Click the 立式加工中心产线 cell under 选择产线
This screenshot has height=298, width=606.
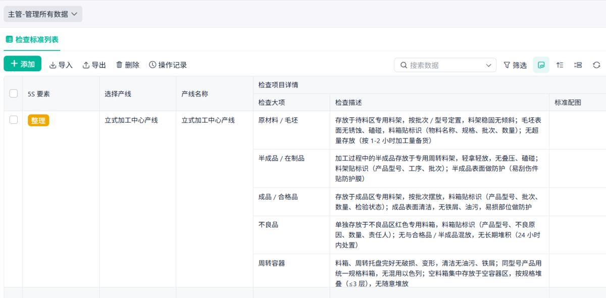[131, 120]
